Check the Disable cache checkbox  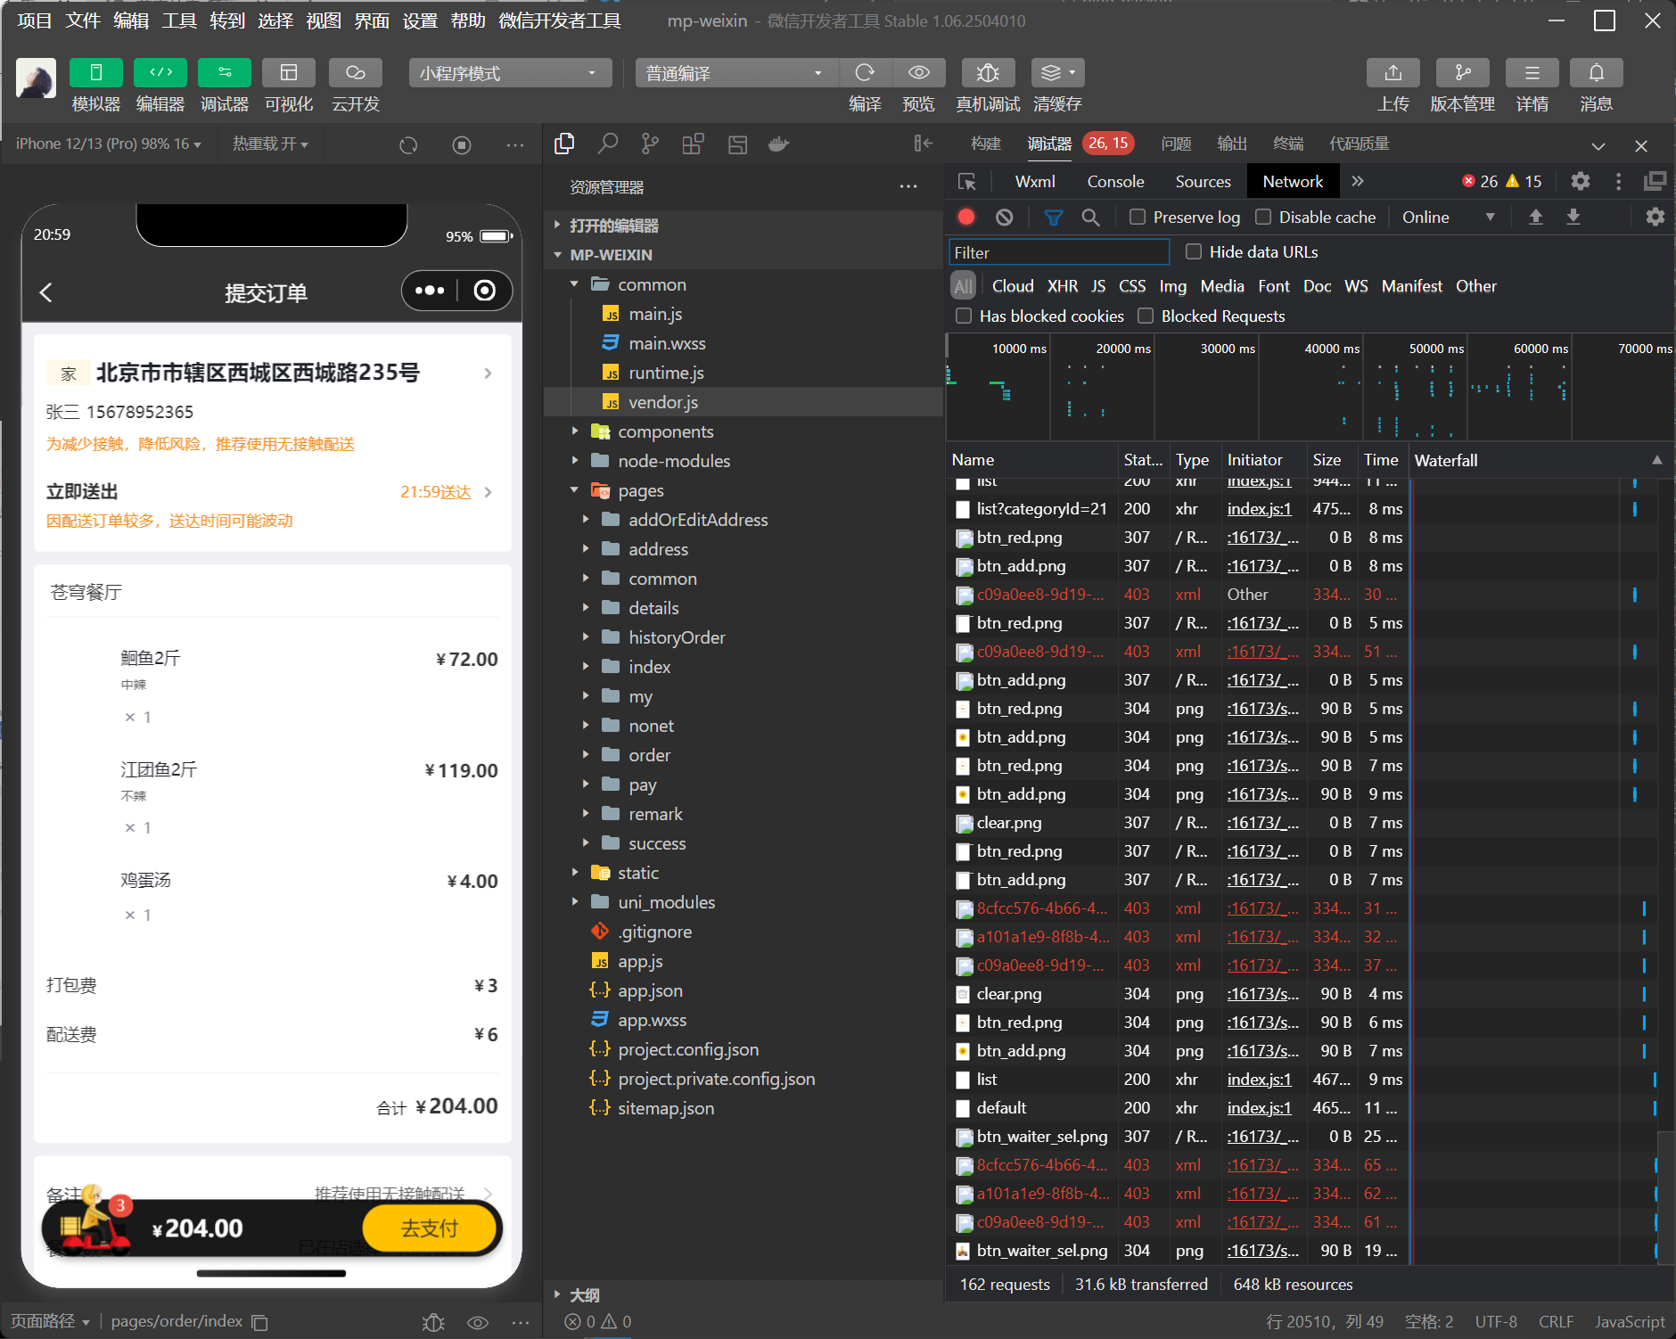1263,218
